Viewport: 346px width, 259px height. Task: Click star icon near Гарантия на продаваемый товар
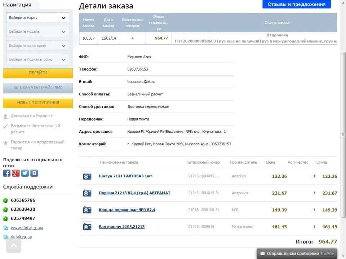tap(5, 143)
